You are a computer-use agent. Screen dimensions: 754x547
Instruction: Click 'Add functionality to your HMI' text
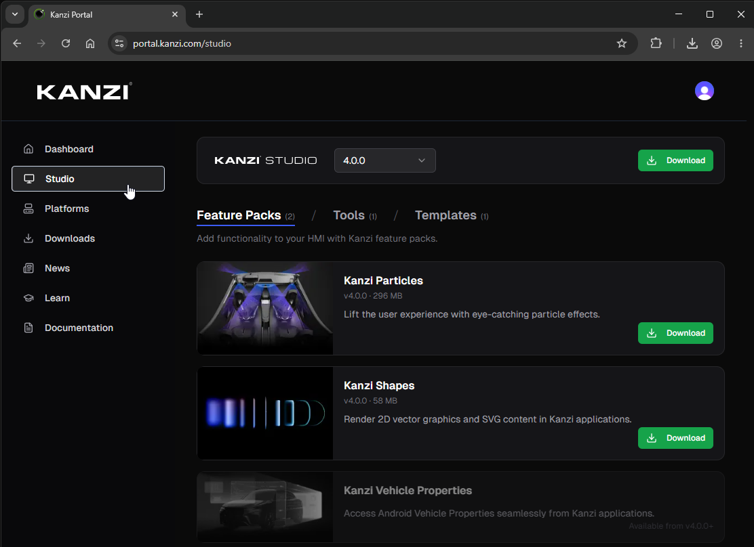317,239
